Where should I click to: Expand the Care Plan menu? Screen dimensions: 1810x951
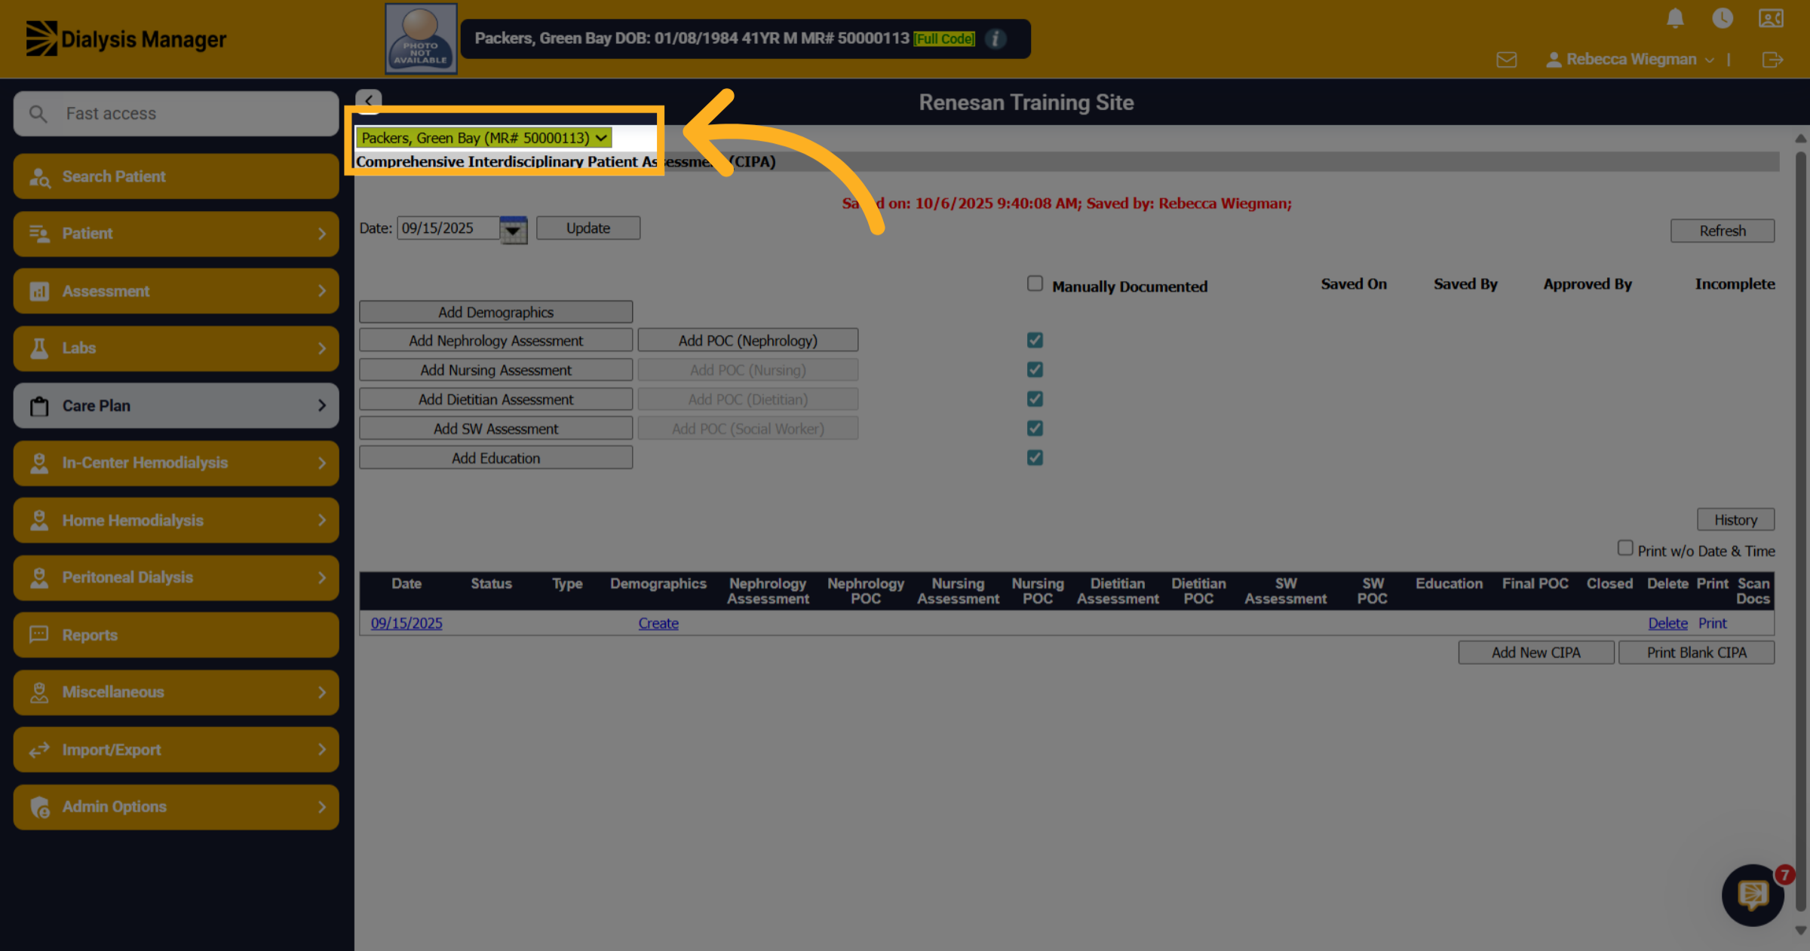pos(176,405)
